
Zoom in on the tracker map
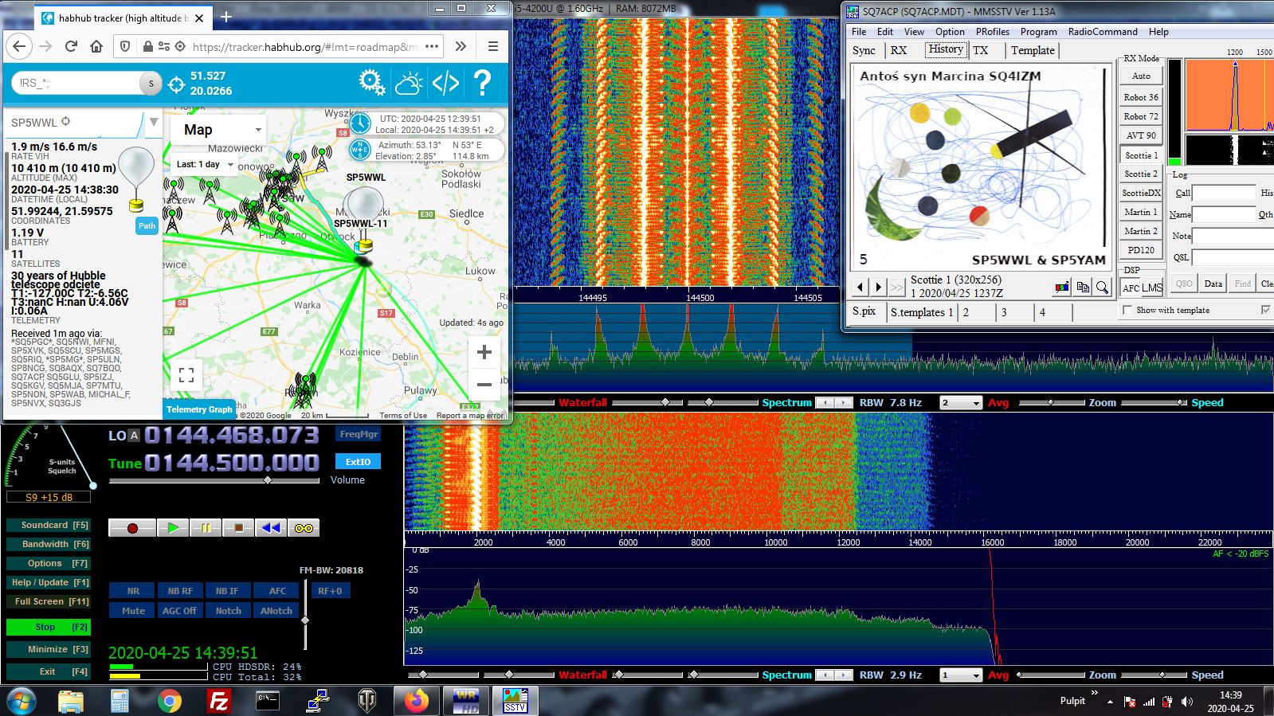[484, 352]
